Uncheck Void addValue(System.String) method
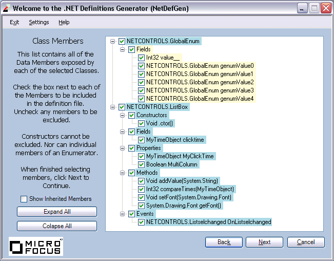The width and height of the screenshot is (334, 261). 141,181
